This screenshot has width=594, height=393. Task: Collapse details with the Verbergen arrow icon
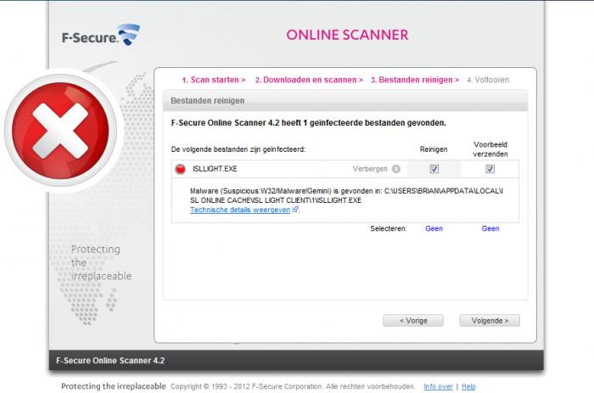pos(396,169)
